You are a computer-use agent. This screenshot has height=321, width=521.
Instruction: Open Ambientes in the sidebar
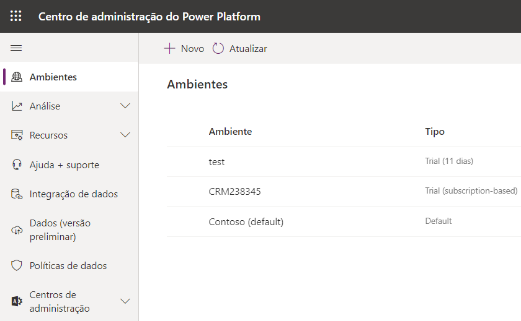[x=69, y=77]
